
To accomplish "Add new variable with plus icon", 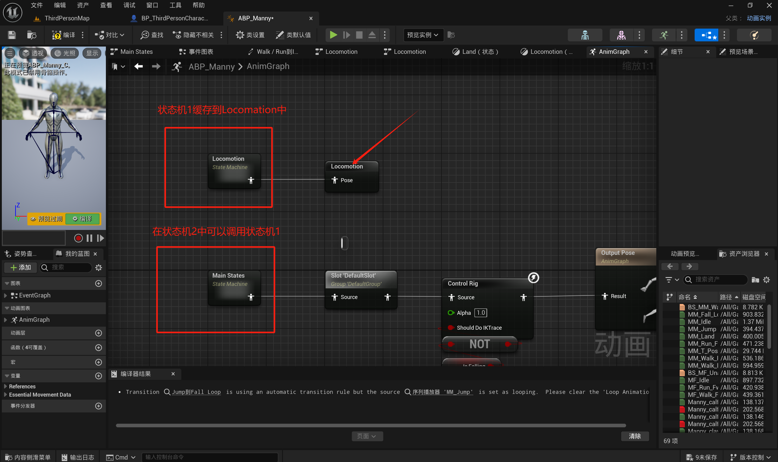I will (x=98, y=376).
